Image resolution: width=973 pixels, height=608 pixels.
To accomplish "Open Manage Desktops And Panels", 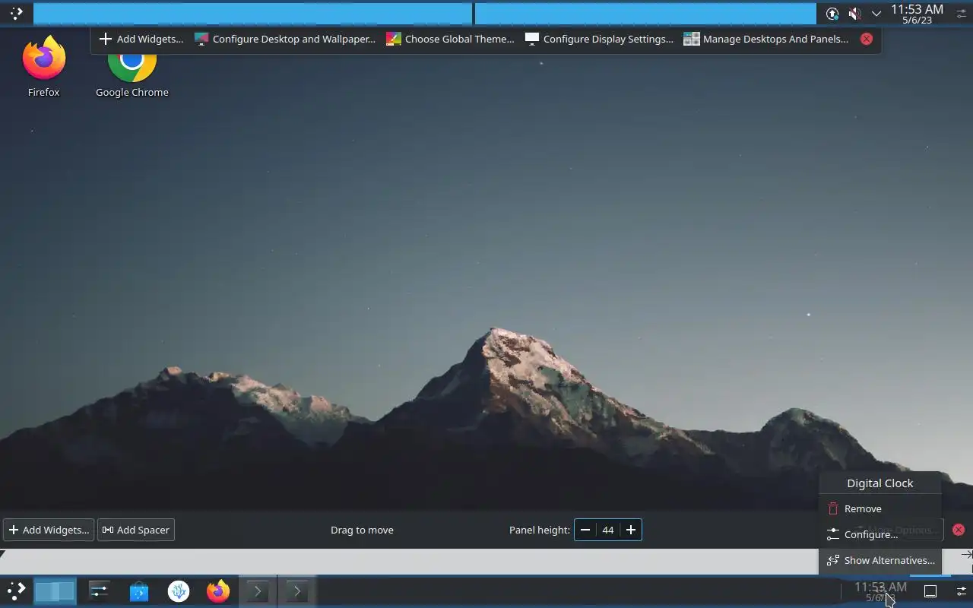I will (x=766, y=39).
